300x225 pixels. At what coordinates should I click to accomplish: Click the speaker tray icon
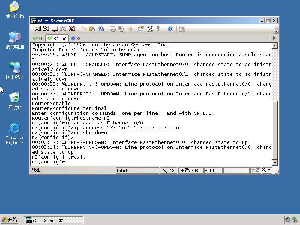point(288,220)
